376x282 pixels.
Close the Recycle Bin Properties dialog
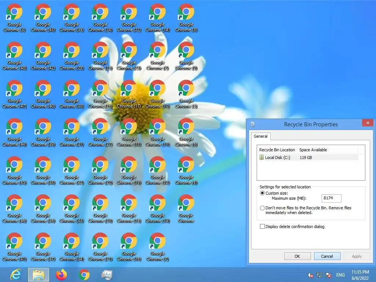click(368, 123)
